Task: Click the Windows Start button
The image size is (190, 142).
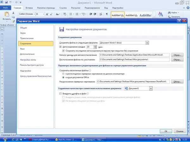Action: [x=5, y=139]
